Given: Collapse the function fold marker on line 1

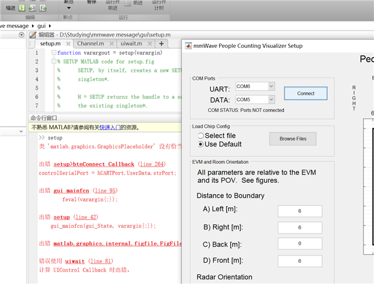Looking at the screenshot, I should pos(54,52).
